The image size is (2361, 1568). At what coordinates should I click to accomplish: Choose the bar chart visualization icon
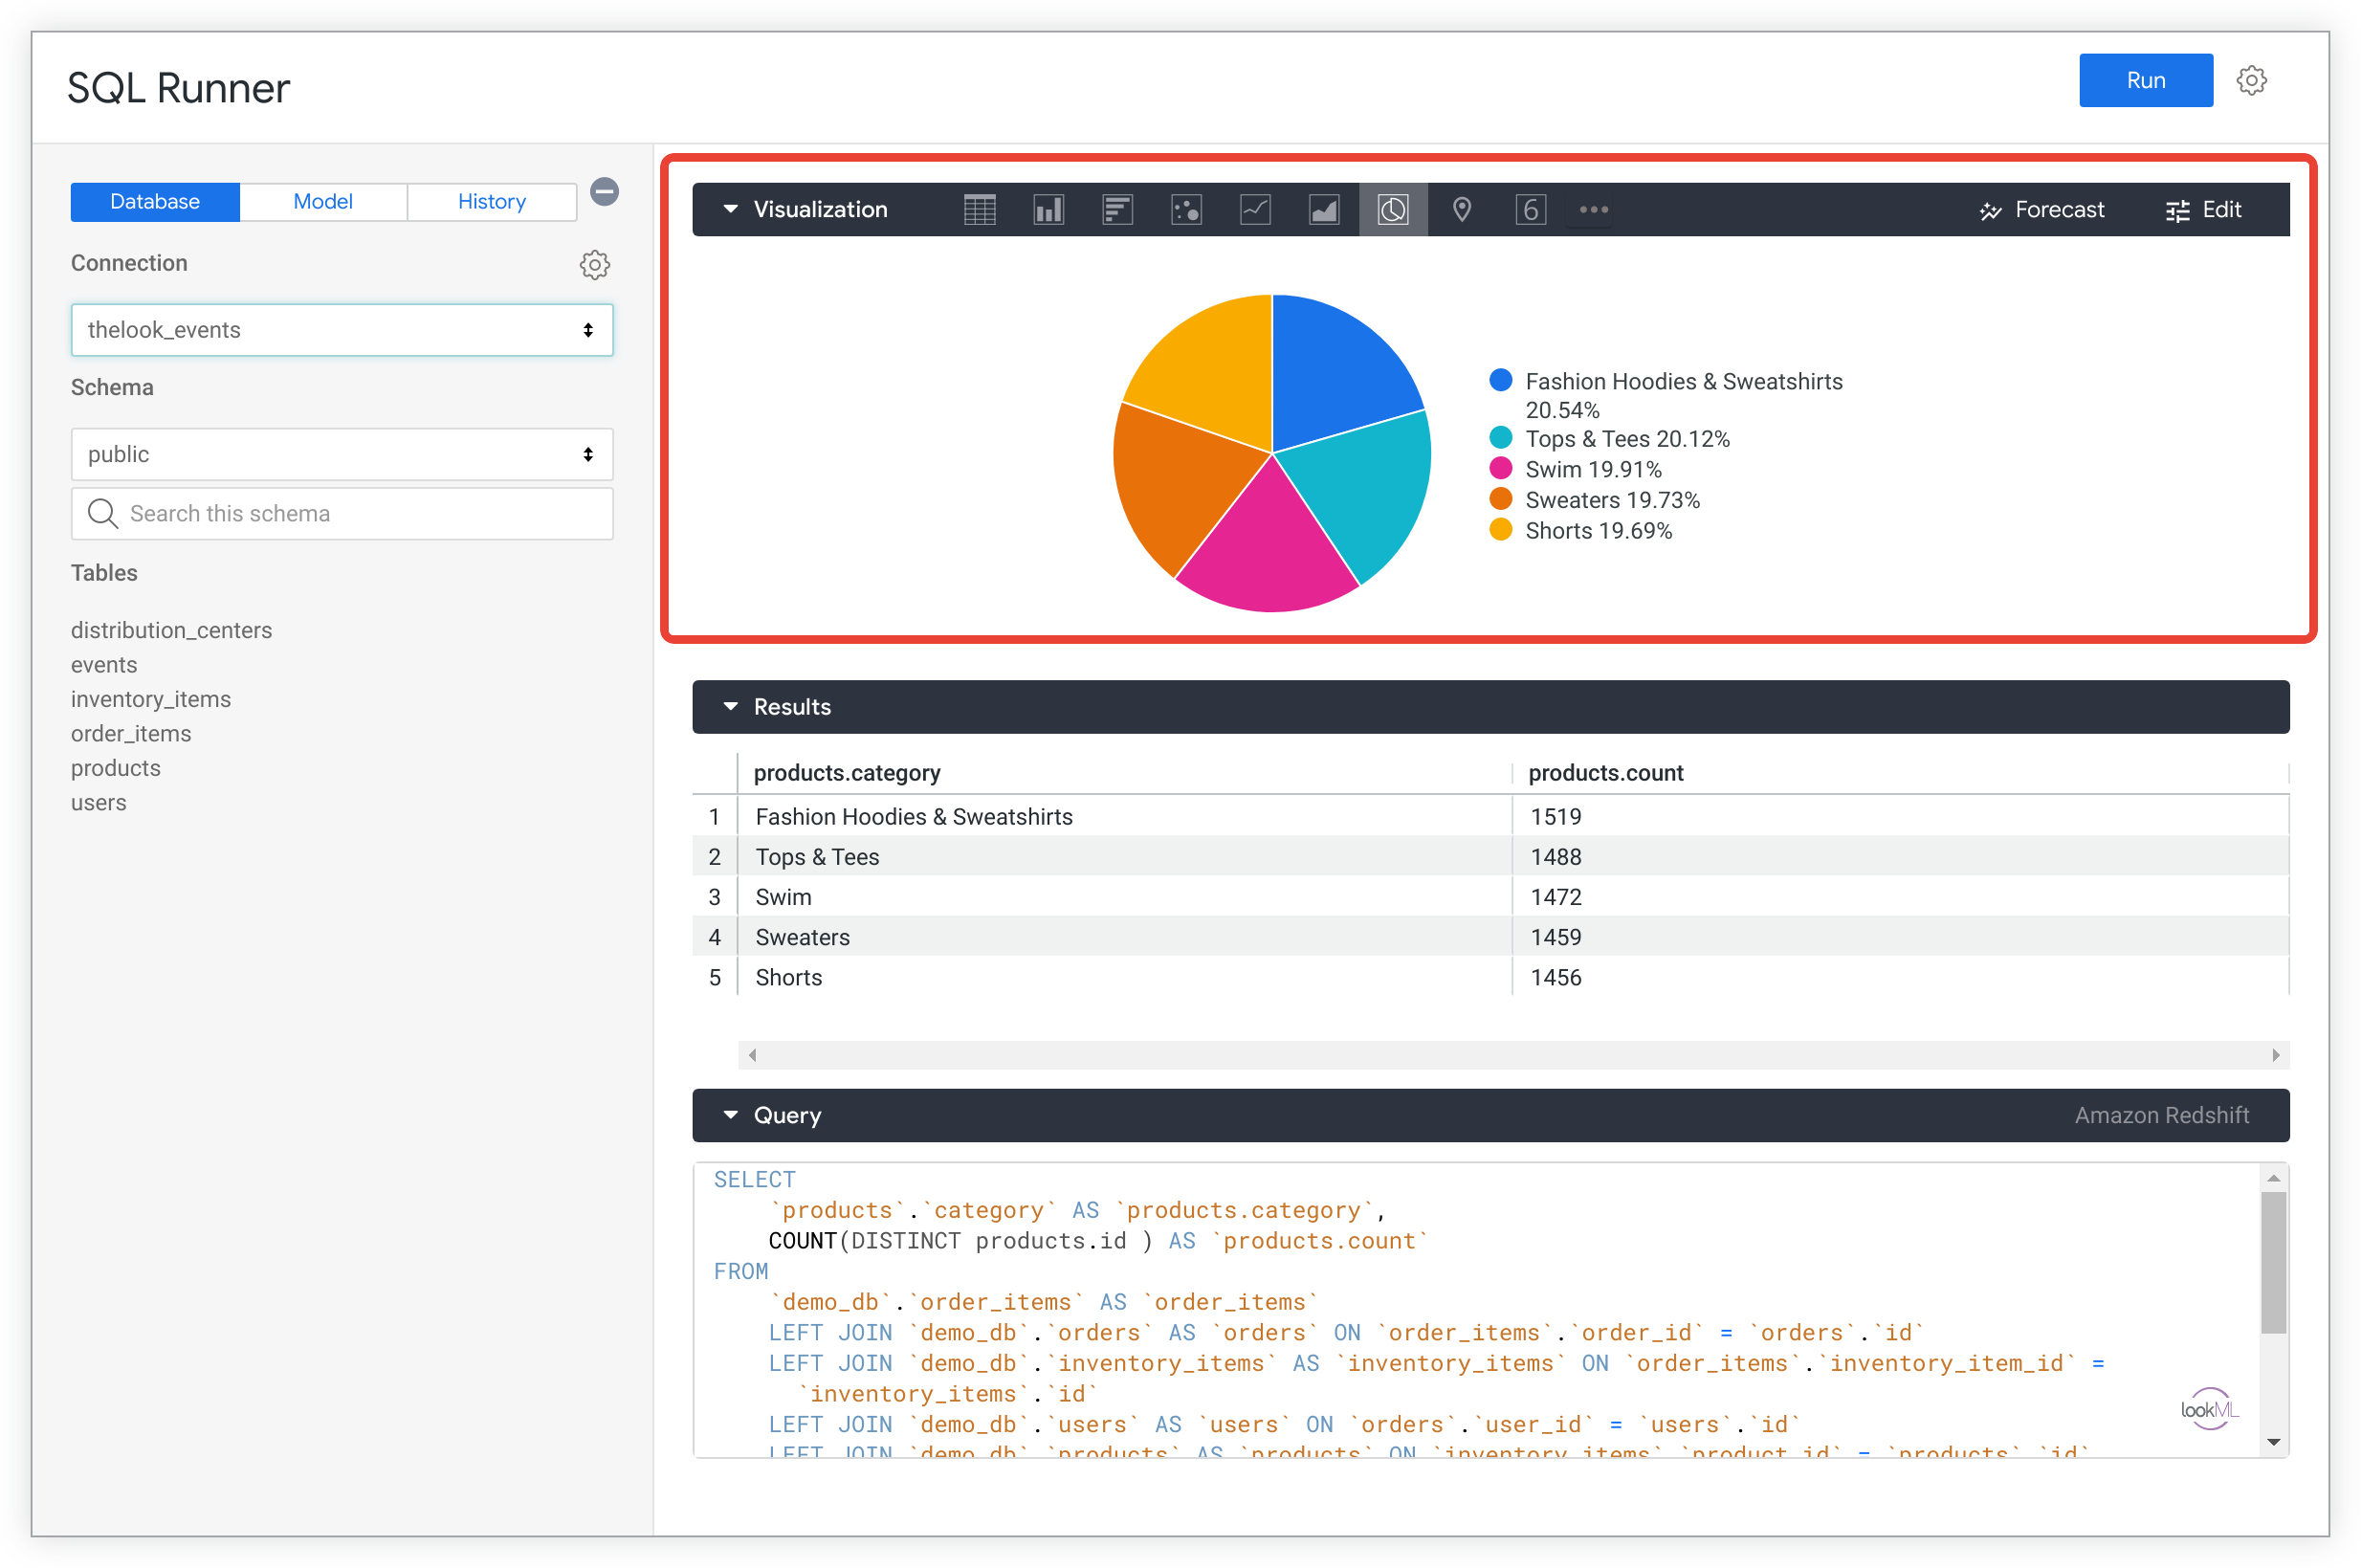coord(1117,209)
